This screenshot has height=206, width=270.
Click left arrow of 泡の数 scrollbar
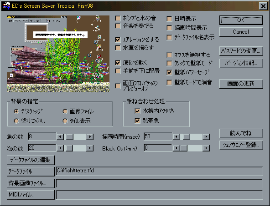click(60, 148)
